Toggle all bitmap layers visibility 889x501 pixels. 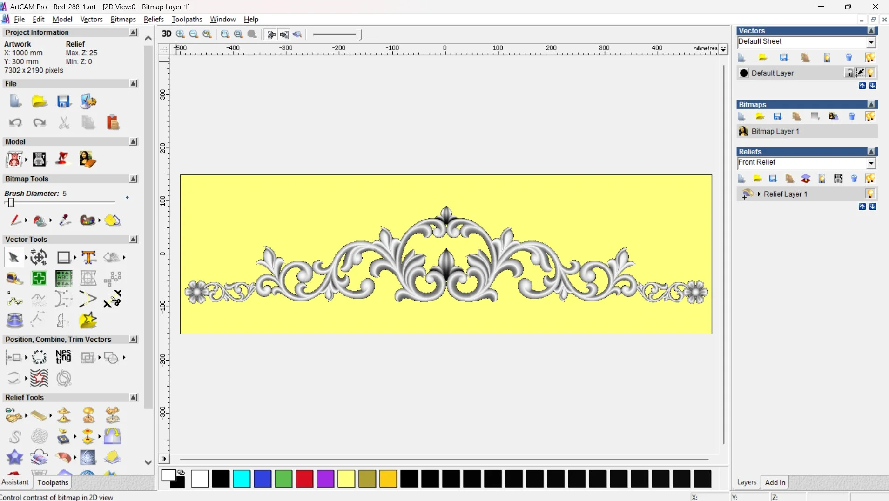pyautogui.click(x=869, y=117)
